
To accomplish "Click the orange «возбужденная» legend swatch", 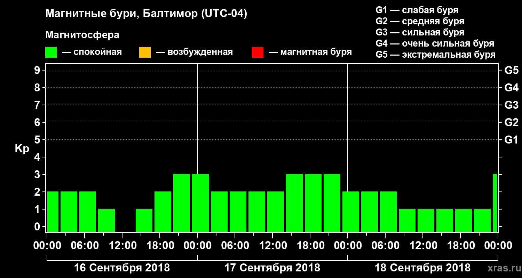I will click(145, 52).
